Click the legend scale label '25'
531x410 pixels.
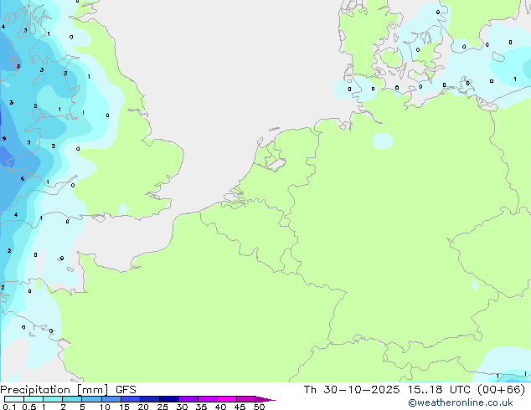162,407
